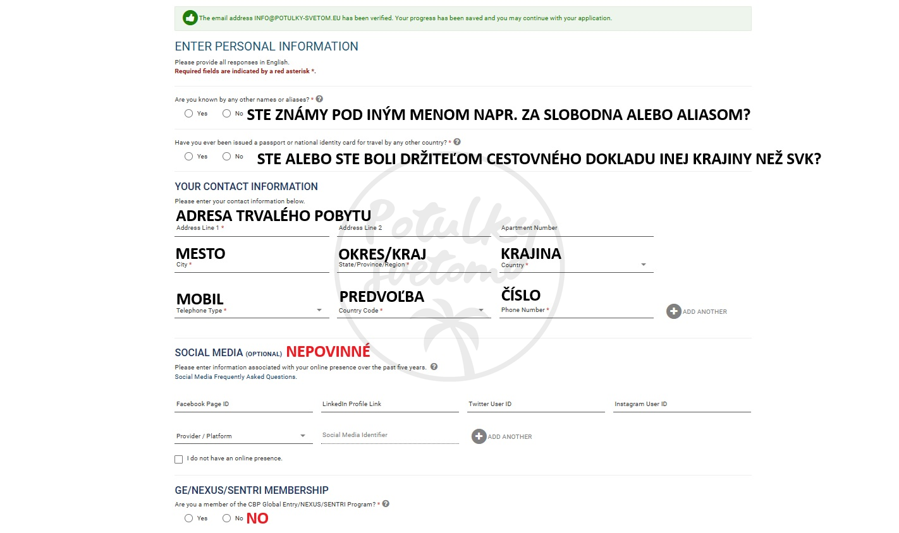899x533 pixels.
Task: Focus the Instagram User ID field
Action: pyautogui.click(x=682, y=404)
